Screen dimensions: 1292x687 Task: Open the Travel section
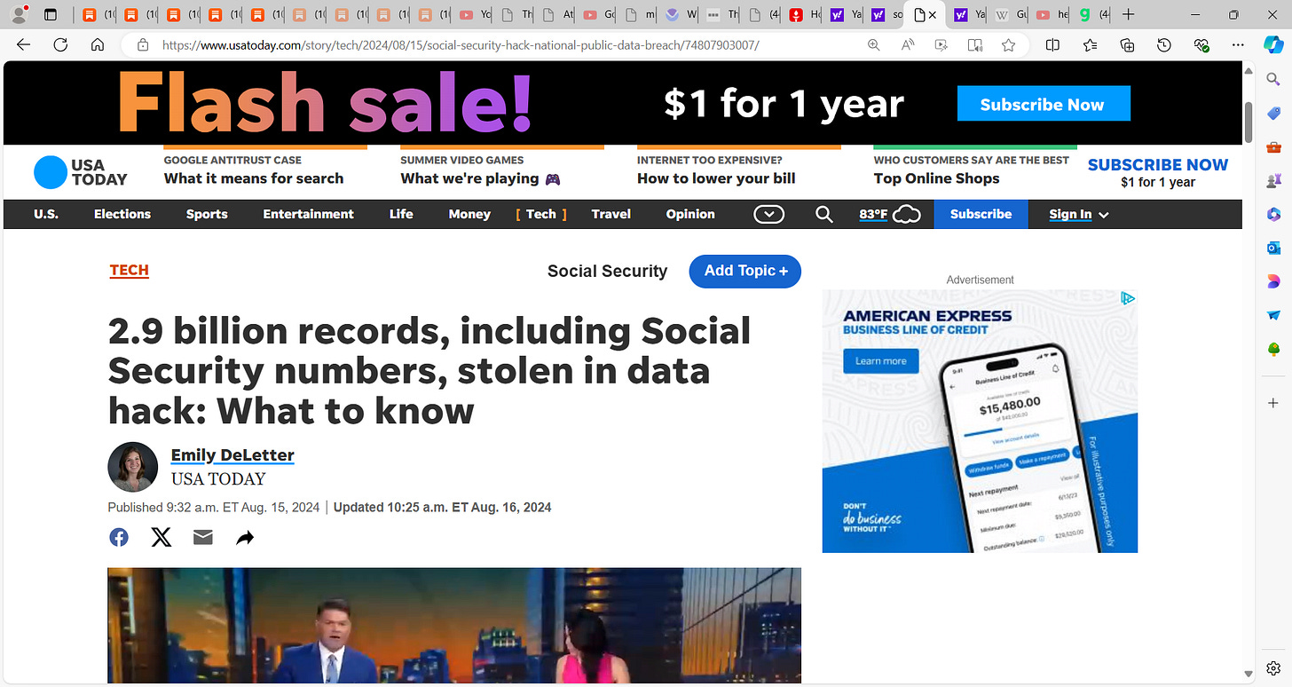(x=611, y=214)
